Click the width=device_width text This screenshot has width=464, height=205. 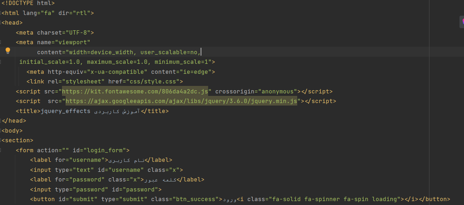[101, 52]
